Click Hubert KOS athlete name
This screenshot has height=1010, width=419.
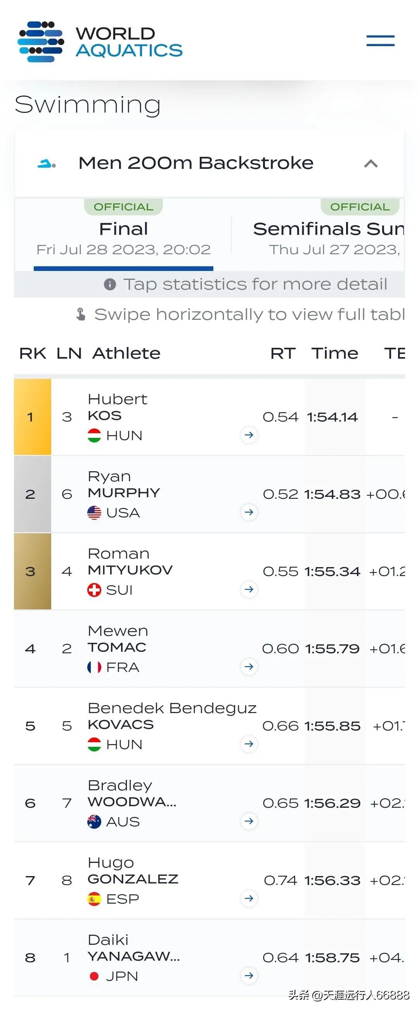click(x=118, y=407)
